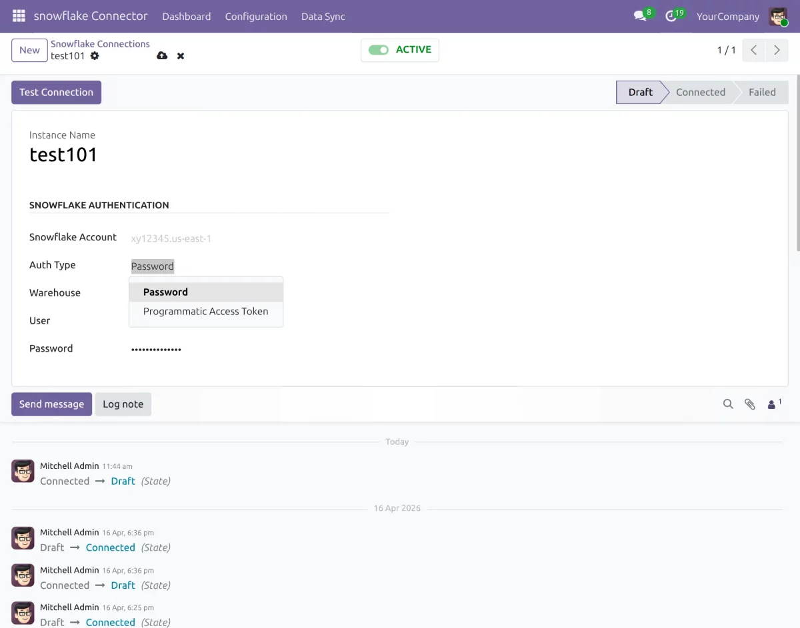Choose Password in the Auth Type list

point(206,292)
